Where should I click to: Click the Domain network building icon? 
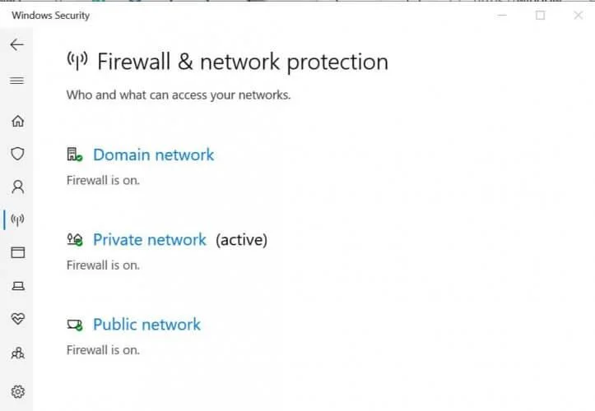click(x=75, y=155)
